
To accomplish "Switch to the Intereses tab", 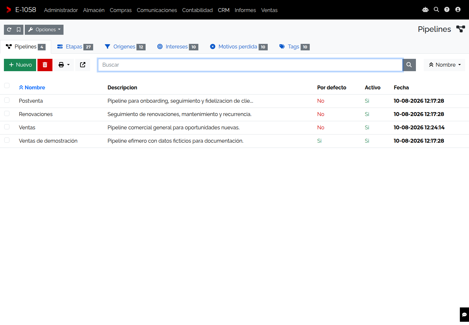I will tap(178, 47).
